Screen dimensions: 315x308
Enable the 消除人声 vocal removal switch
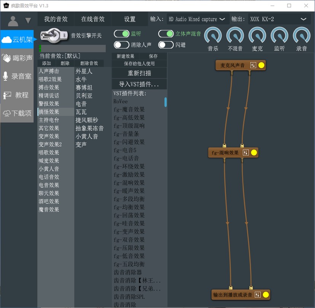coord(121,45)
